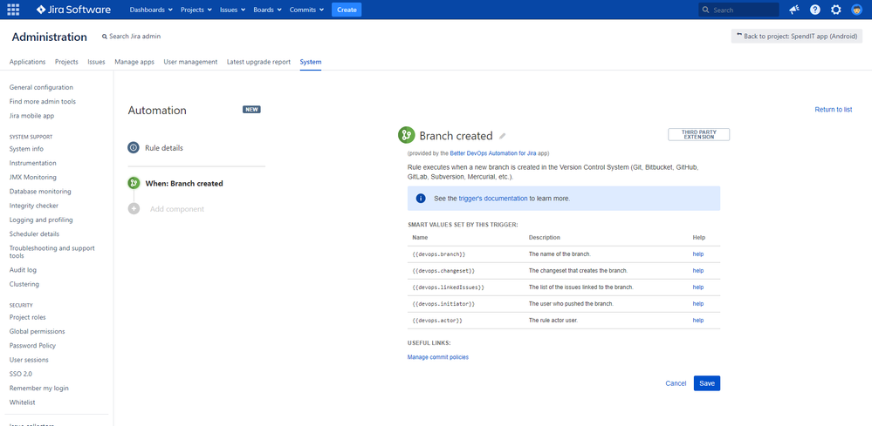Open Database monitoring
This screenshot has width=872, height=426.
[x=40, y=192]
